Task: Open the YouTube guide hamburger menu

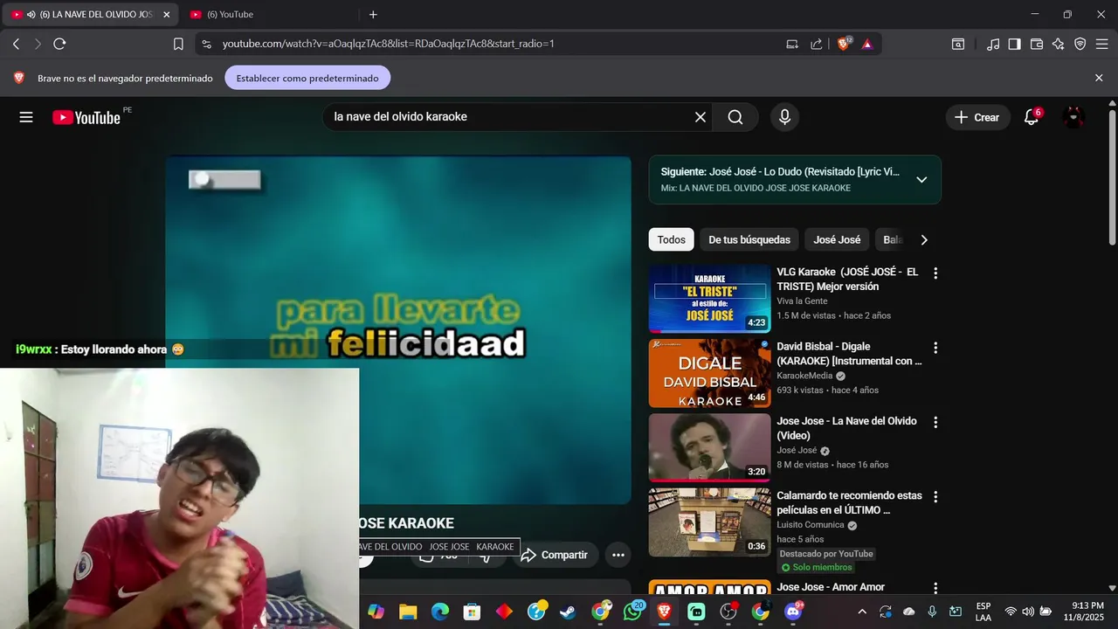Action: pyautogui.click(x=26, y=117)
